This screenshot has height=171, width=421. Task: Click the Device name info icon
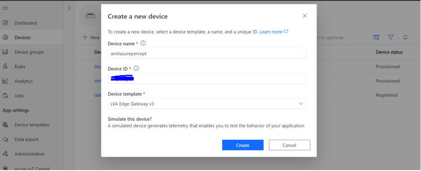tap(143, 43)
